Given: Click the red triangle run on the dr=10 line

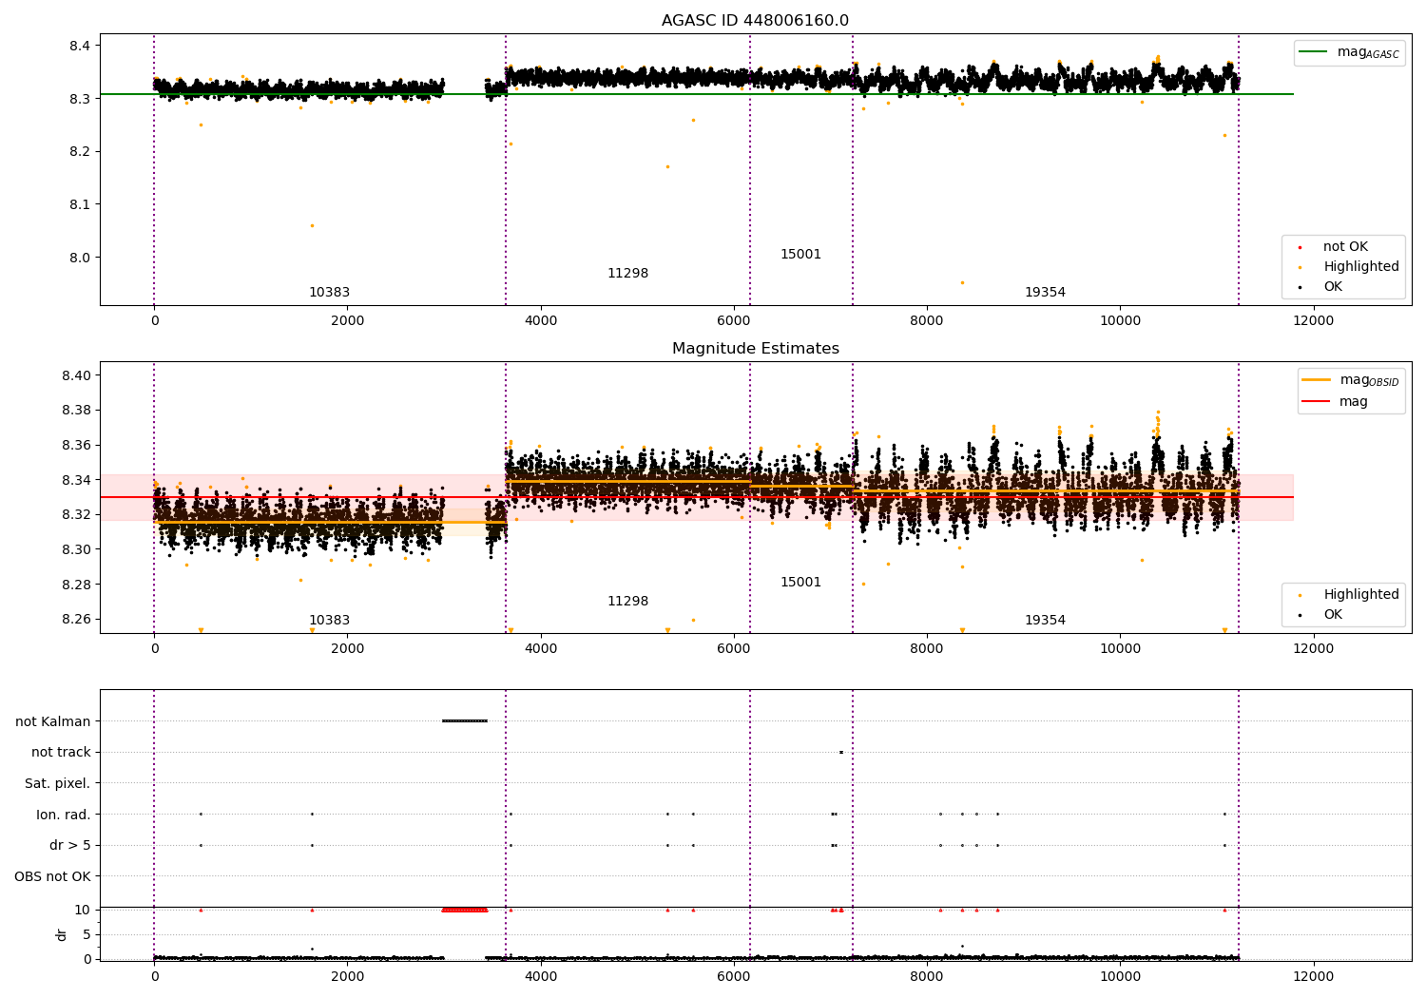Looking at the screenshot, I should click(x=465, y=910).
